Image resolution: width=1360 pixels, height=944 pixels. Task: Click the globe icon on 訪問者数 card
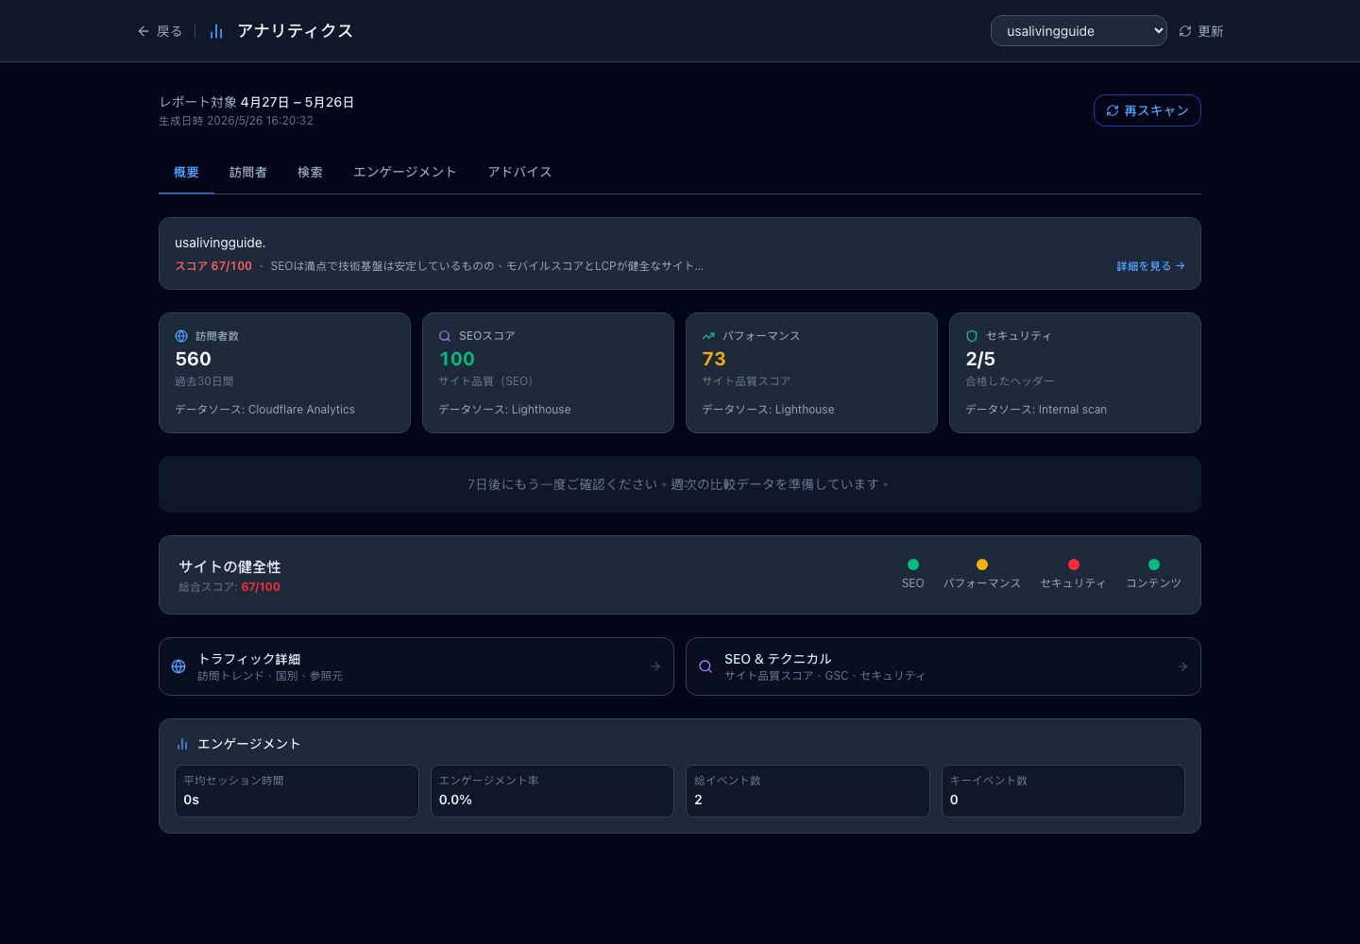click(x=181, y=336)
